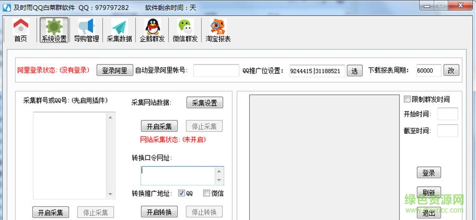This screenshot has height=220, width=476.
Task: Click up arrow in 转换口令网址 box
Action: click(219, 171)
